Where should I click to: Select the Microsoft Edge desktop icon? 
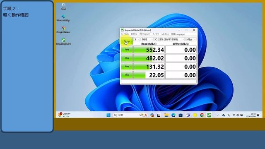point(63,18)
